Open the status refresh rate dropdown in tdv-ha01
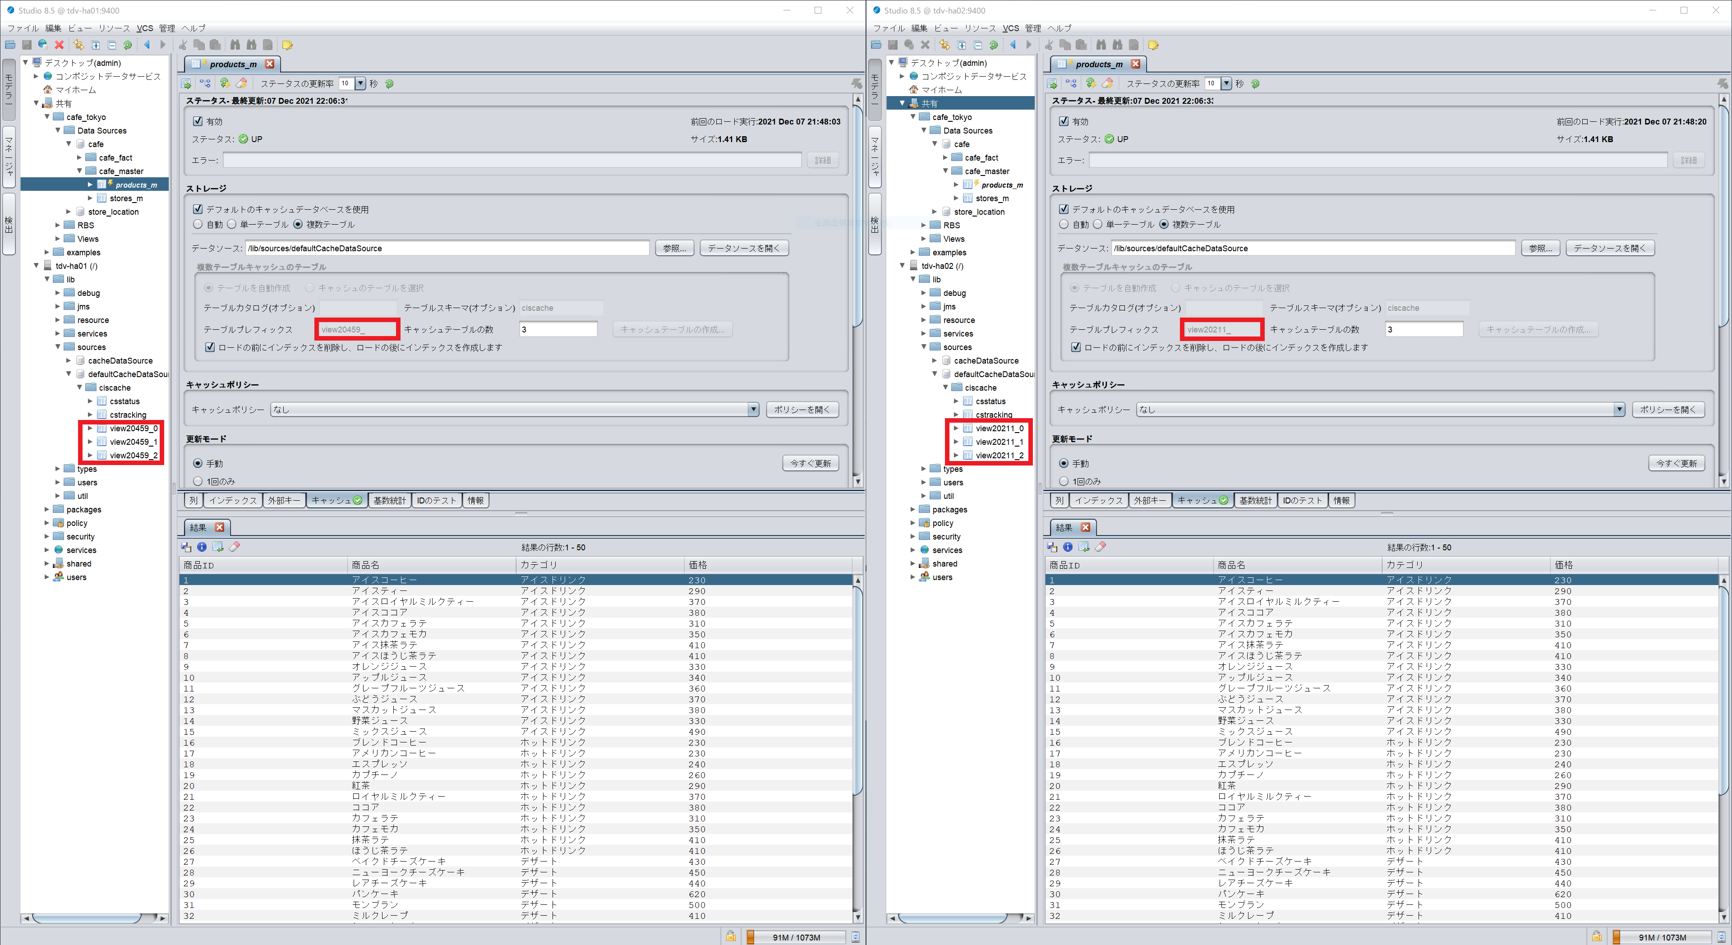This screenshot has height=945, width=1732. pyautogui.click(x=360, y=83)
